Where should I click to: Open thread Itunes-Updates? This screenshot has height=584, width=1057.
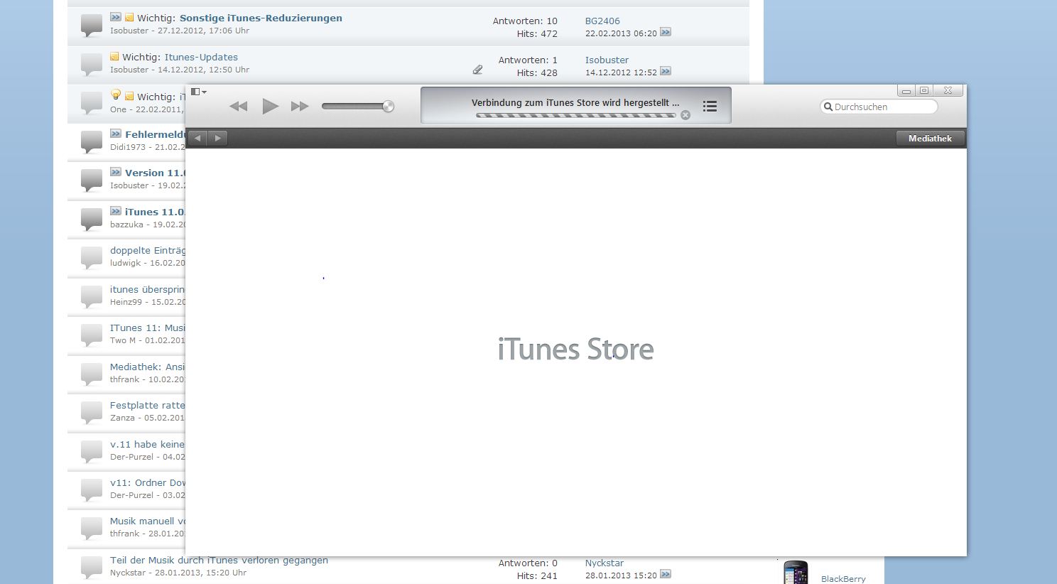click(x=201, y=57)
